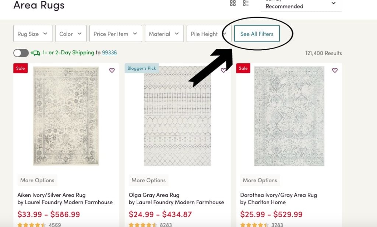Click the Blogger's Pick badge
377x227 pixels.
pos(142,68)
